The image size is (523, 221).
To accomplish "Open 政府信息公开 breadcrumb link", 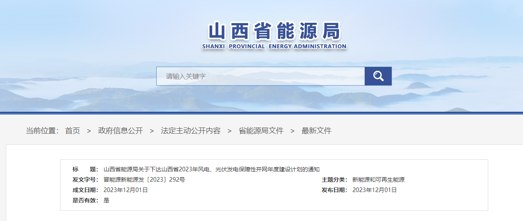I will 120,131.
